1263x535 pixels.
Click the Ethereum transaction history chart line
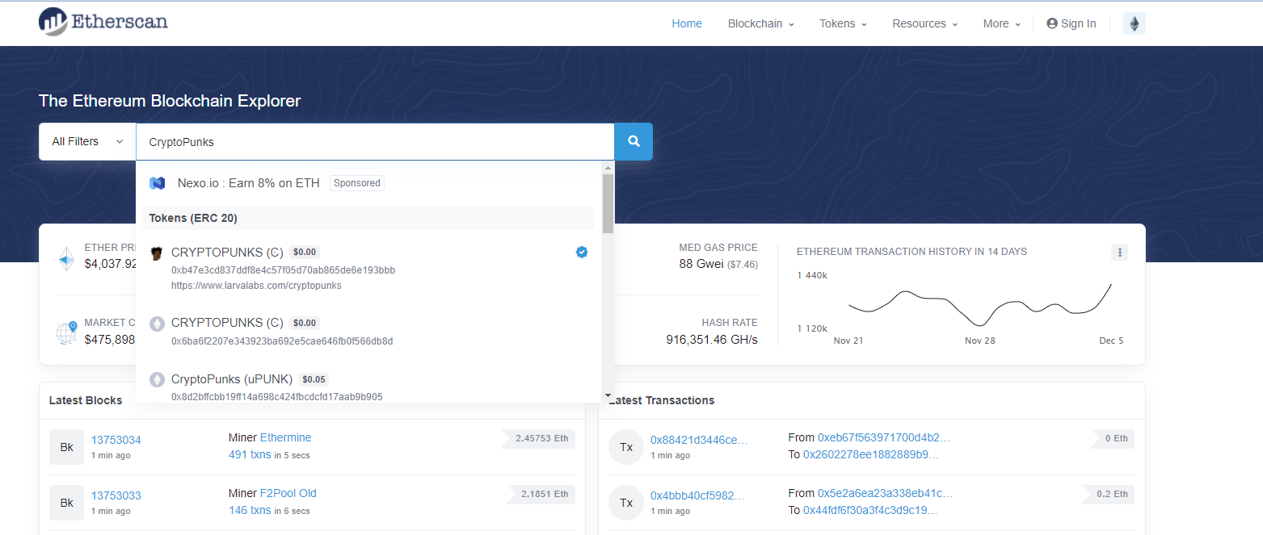point(980,305)
